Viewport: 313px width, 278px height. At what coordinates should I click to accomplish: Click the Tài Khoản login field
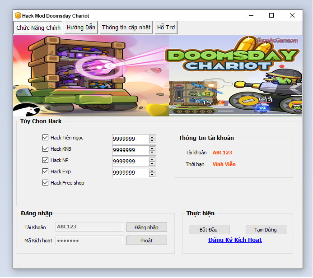[x=89, y=227]
